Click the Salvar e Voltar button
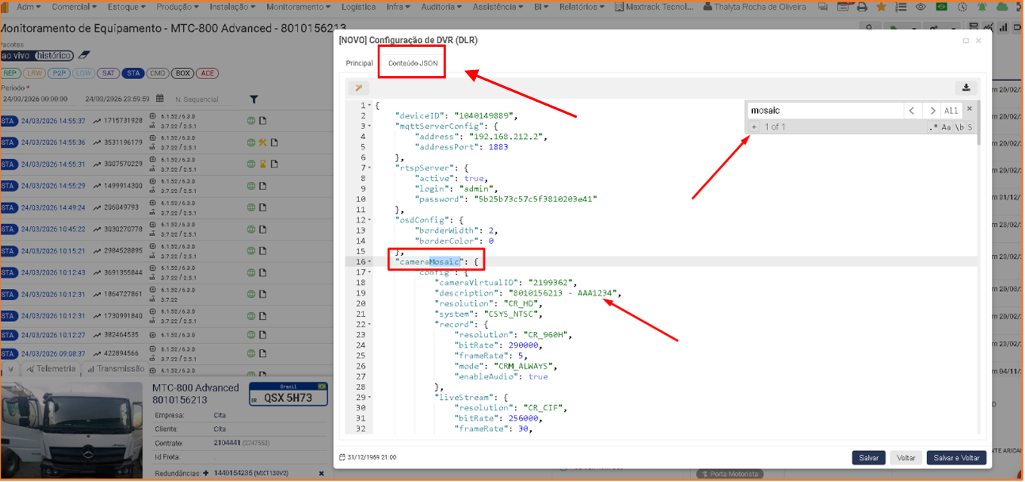This screenshot has width=1025, height=482. 956,458
